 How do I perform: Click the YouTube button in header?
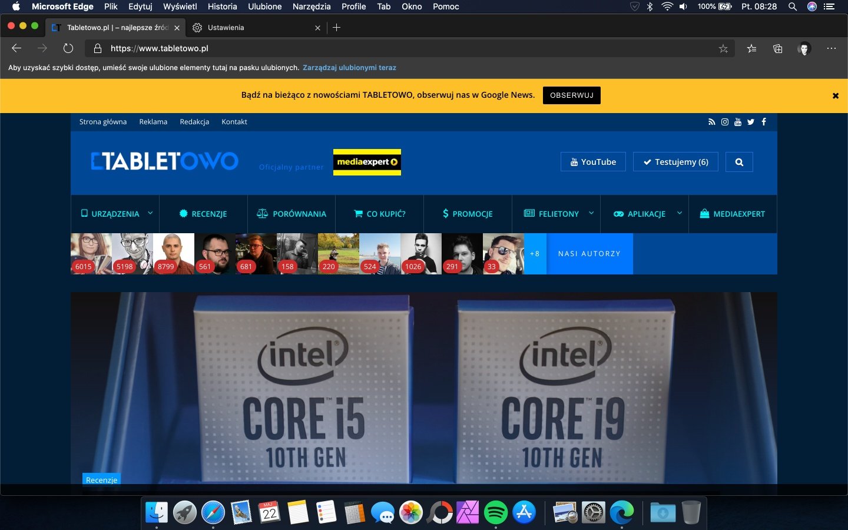click(x=593, y=162)
